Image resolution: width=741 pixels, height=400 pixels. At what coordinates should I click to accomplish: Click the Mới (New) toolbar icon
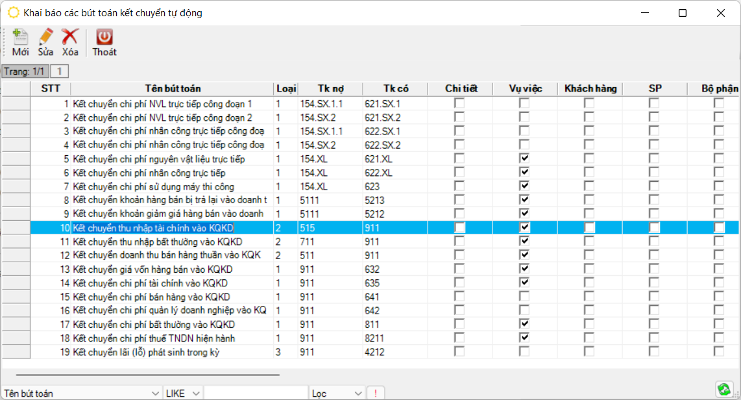coord(20,38)
